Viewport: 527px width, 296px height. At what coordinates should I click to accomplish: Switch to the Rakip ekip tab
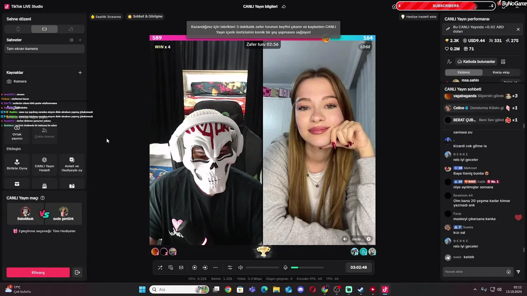[x=501, y=72]
